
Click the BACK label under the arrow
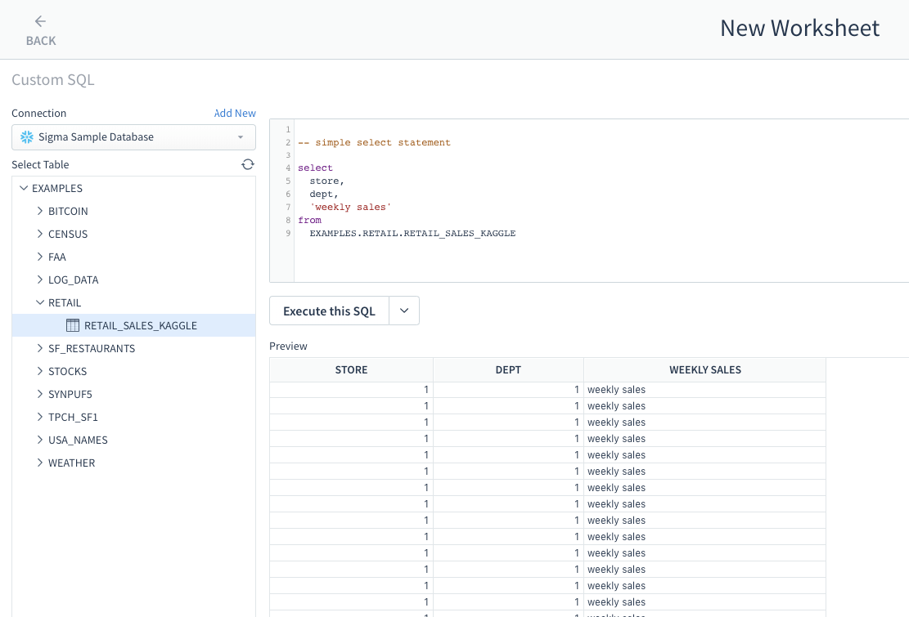click(x=41, y=41)
